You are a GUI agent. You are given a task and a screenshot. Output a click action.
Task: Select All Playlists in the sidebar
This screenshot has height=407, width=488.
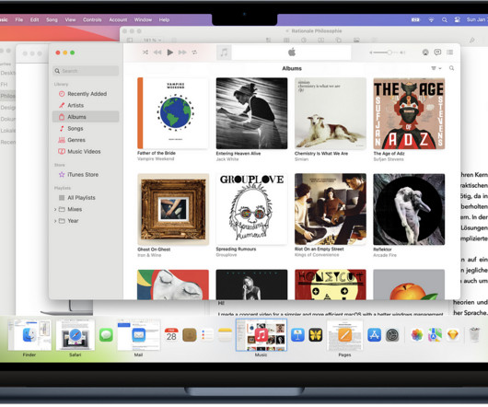pyautogui.click(x=86, y=198)
